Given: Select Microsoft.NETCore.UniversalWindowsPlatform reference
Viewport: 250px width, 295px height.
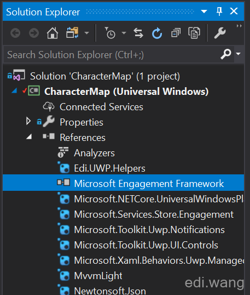Looking at the screenshot, I should [x=159, y=199].
